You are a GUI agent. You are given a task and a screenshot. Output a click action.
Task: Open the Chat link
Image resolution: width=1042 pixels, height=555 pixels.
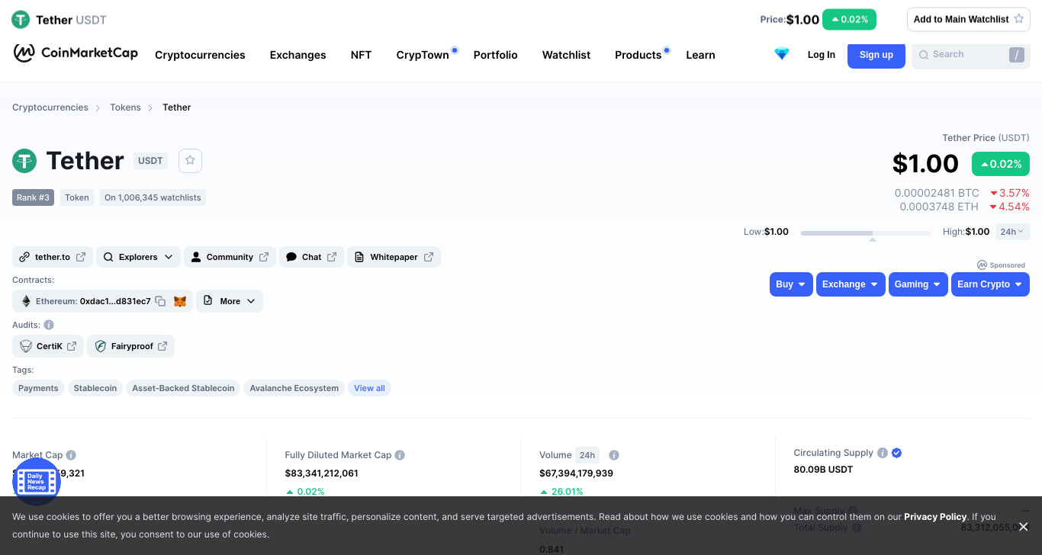pyautogui.click(x=311, y=257)
